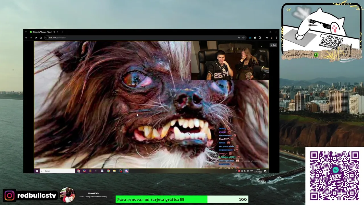Bookmark this page with the star
This screenshot has width=364, height=205.
point(243,38)
